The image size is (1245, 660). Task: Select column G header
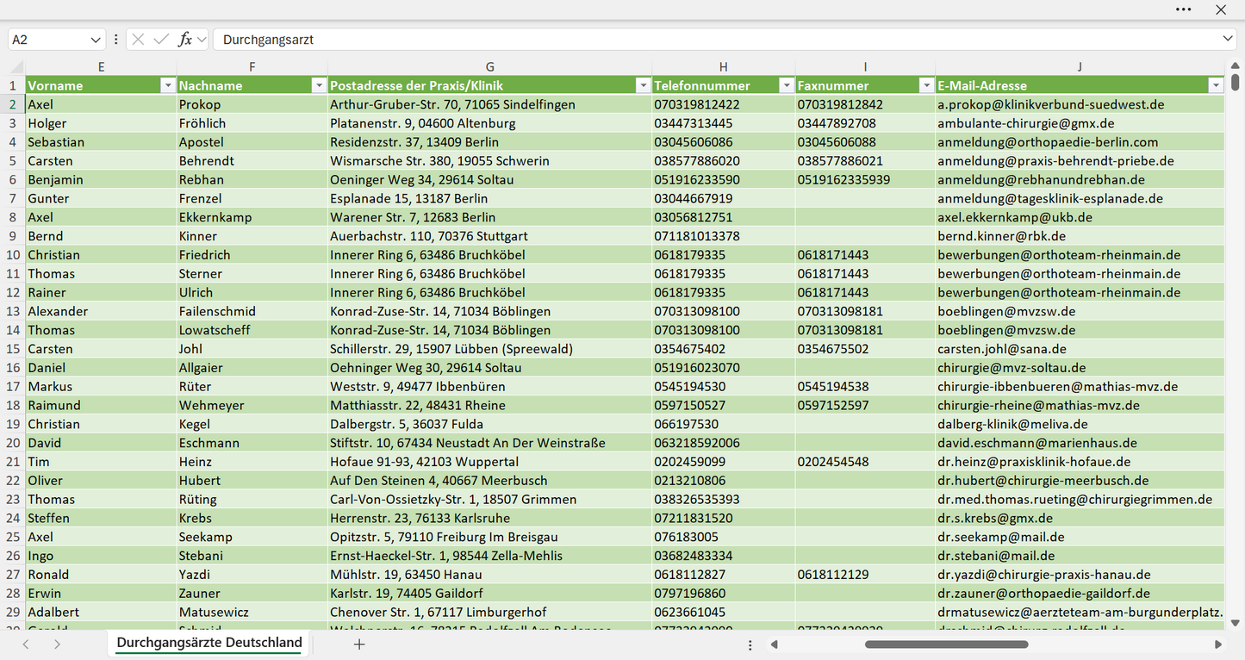pyautogui.click(x=489, y=66)
